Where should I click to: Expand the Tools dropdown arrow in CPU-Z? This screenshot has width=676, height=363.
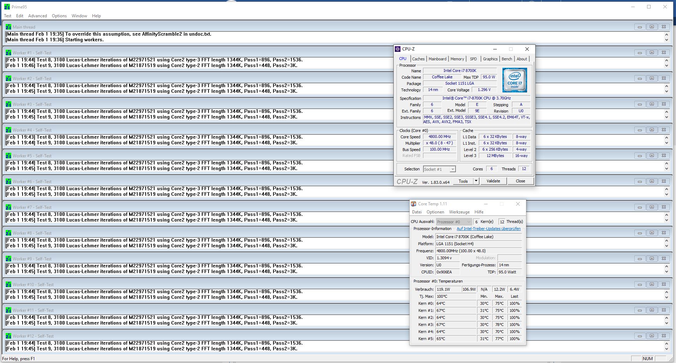[x=476, y=181]
